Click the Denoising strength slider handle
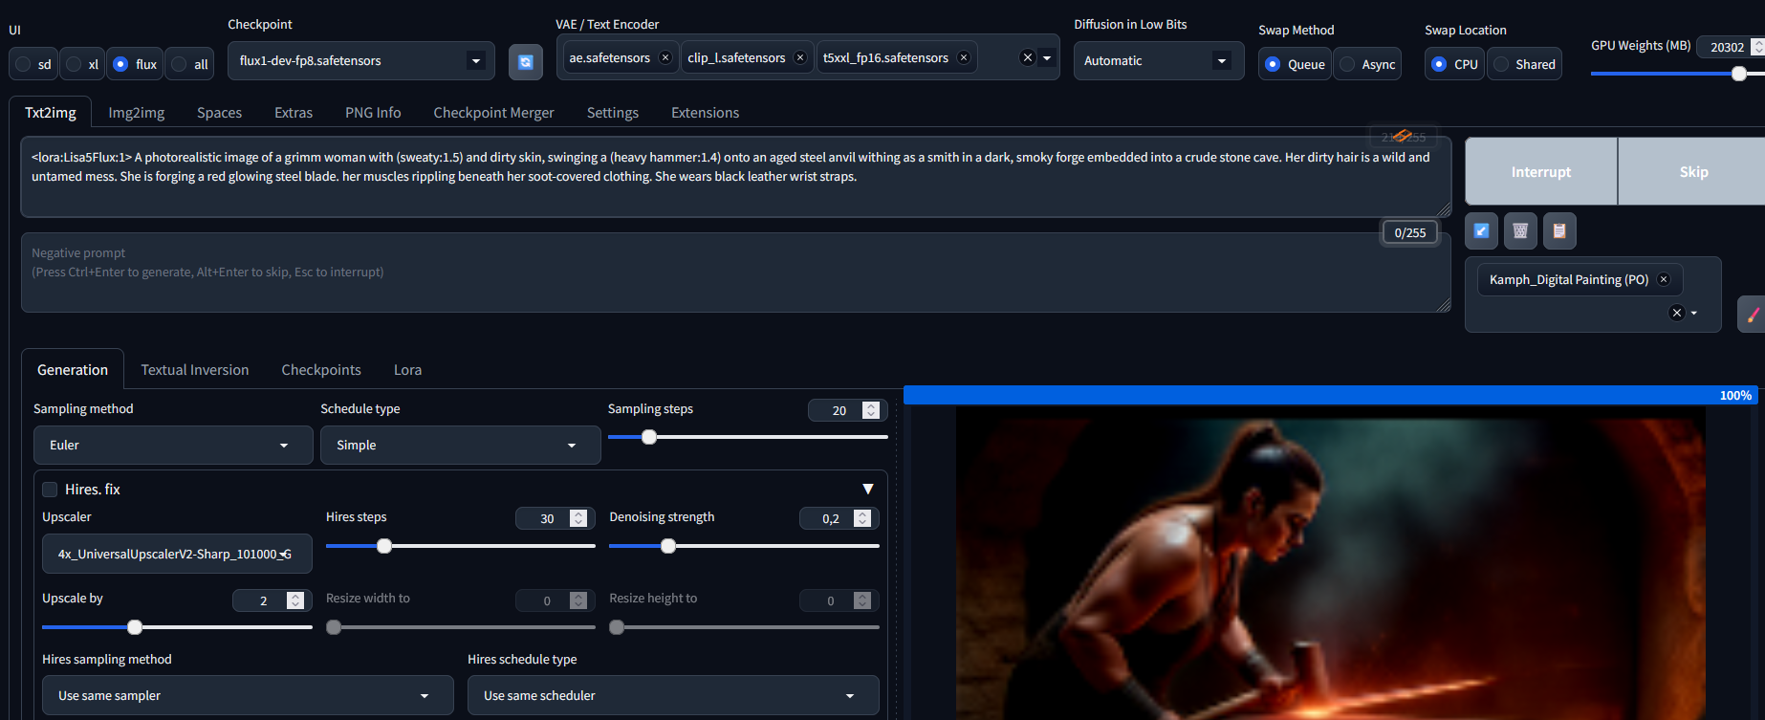1765x720 pixels. (x=668, y=546)
